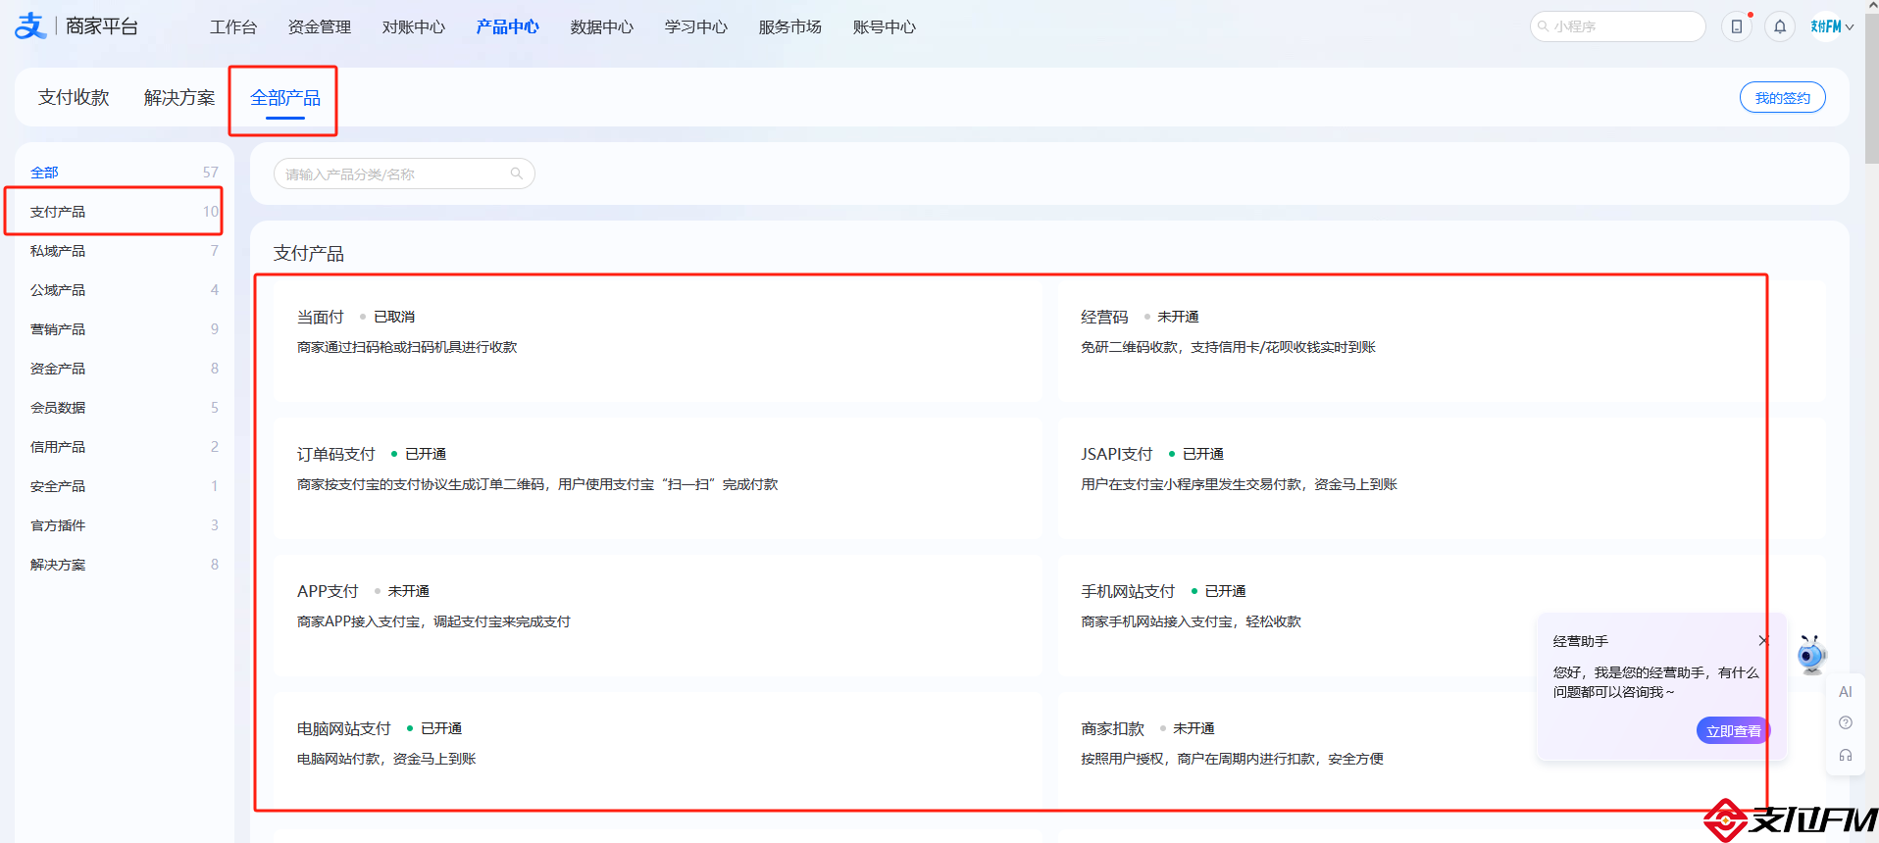Click the 商家平台 title text
Screen dimensions: 1879x843
[x=102, y=26]
